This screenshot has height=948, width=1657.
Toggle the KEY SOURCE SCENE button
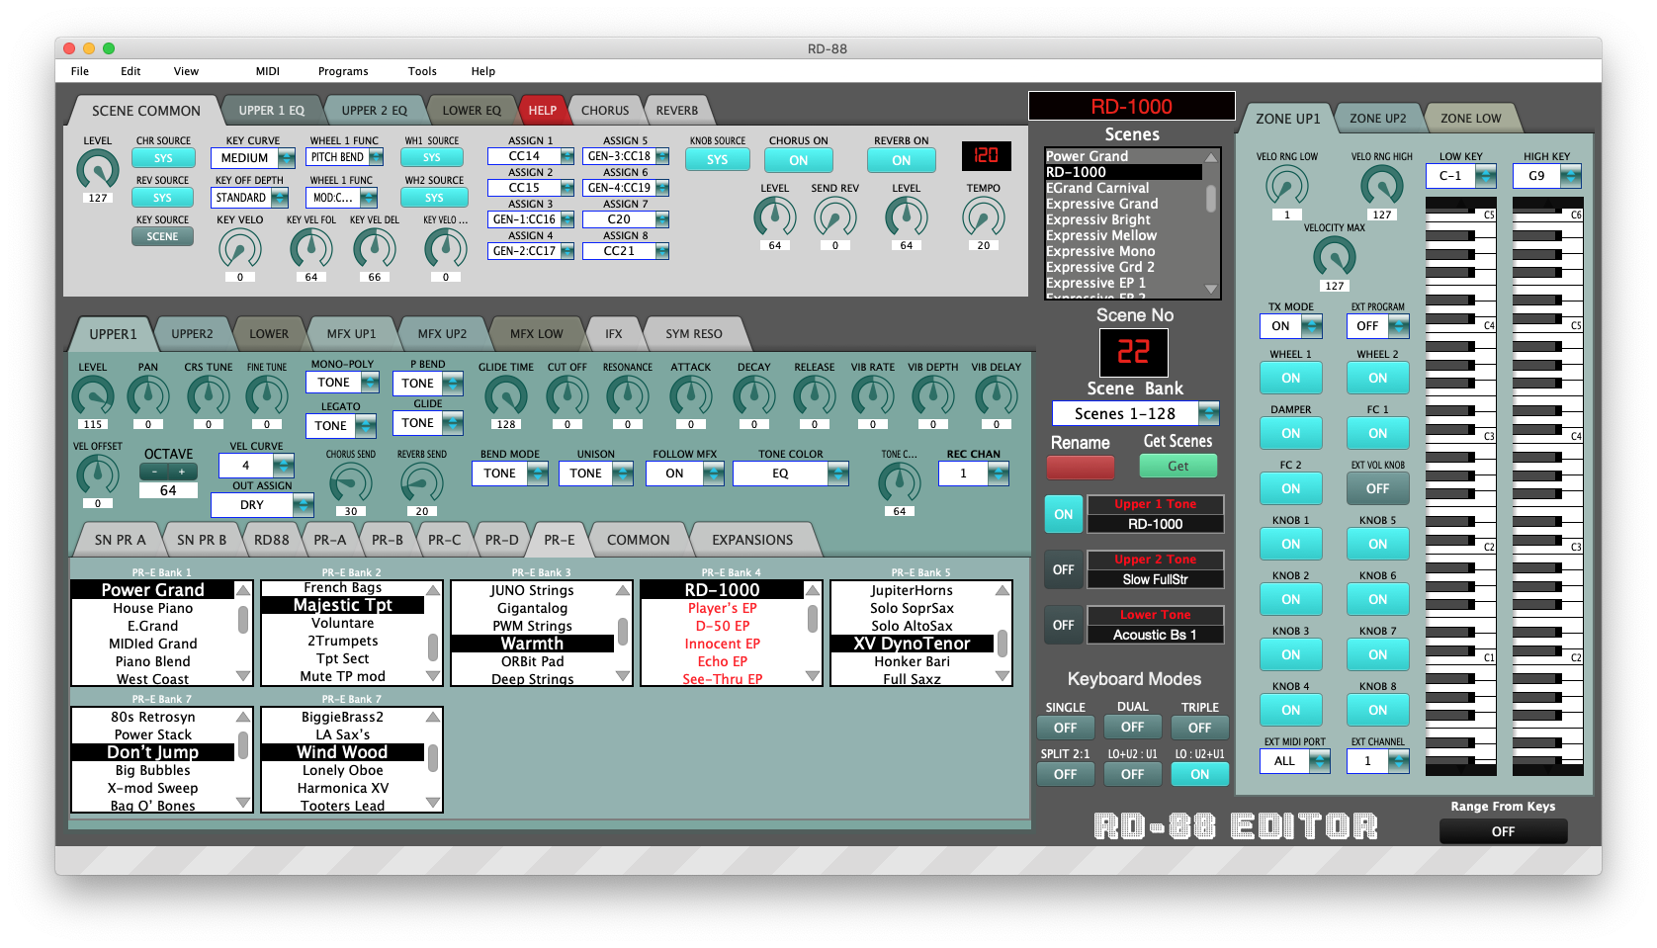coord(163,236)
